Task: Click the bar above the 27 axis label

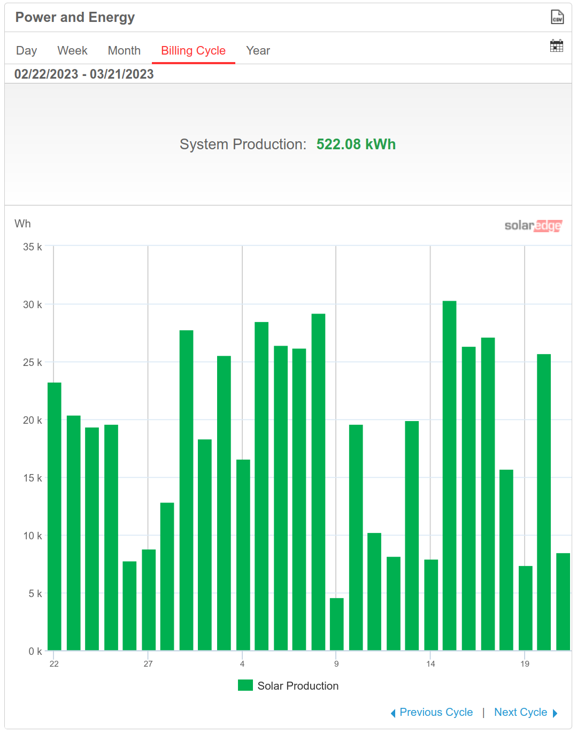Action: coord(149,600)
